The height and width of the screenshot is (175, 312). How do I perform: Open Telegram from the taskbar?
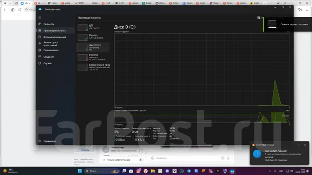pyautogui.click(x=189, y=171)
